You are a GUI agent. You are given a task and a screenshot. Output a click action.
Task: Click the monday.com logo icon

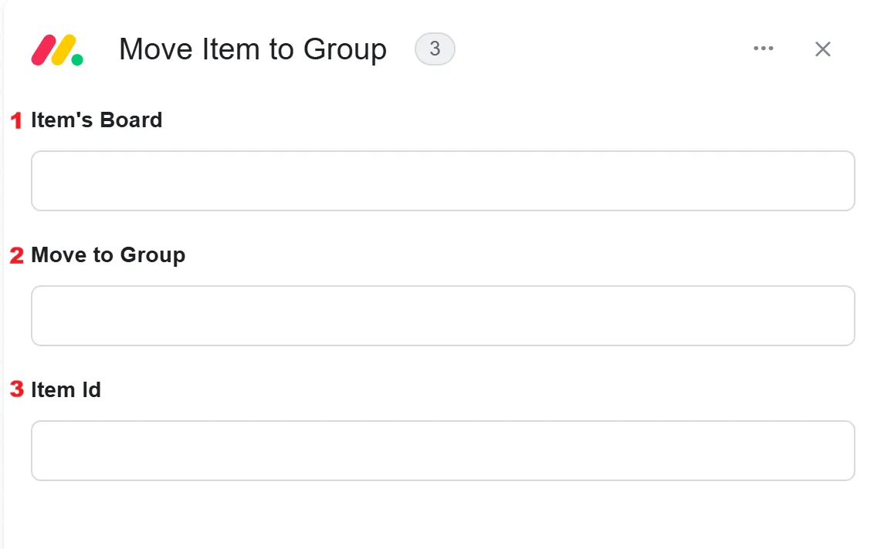(x=57, y=50)
